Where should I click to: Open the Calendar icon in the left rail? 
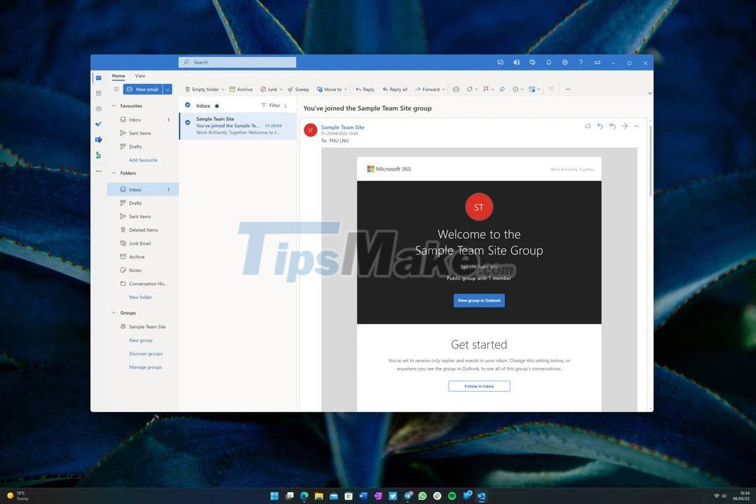(x=99, y=92)
